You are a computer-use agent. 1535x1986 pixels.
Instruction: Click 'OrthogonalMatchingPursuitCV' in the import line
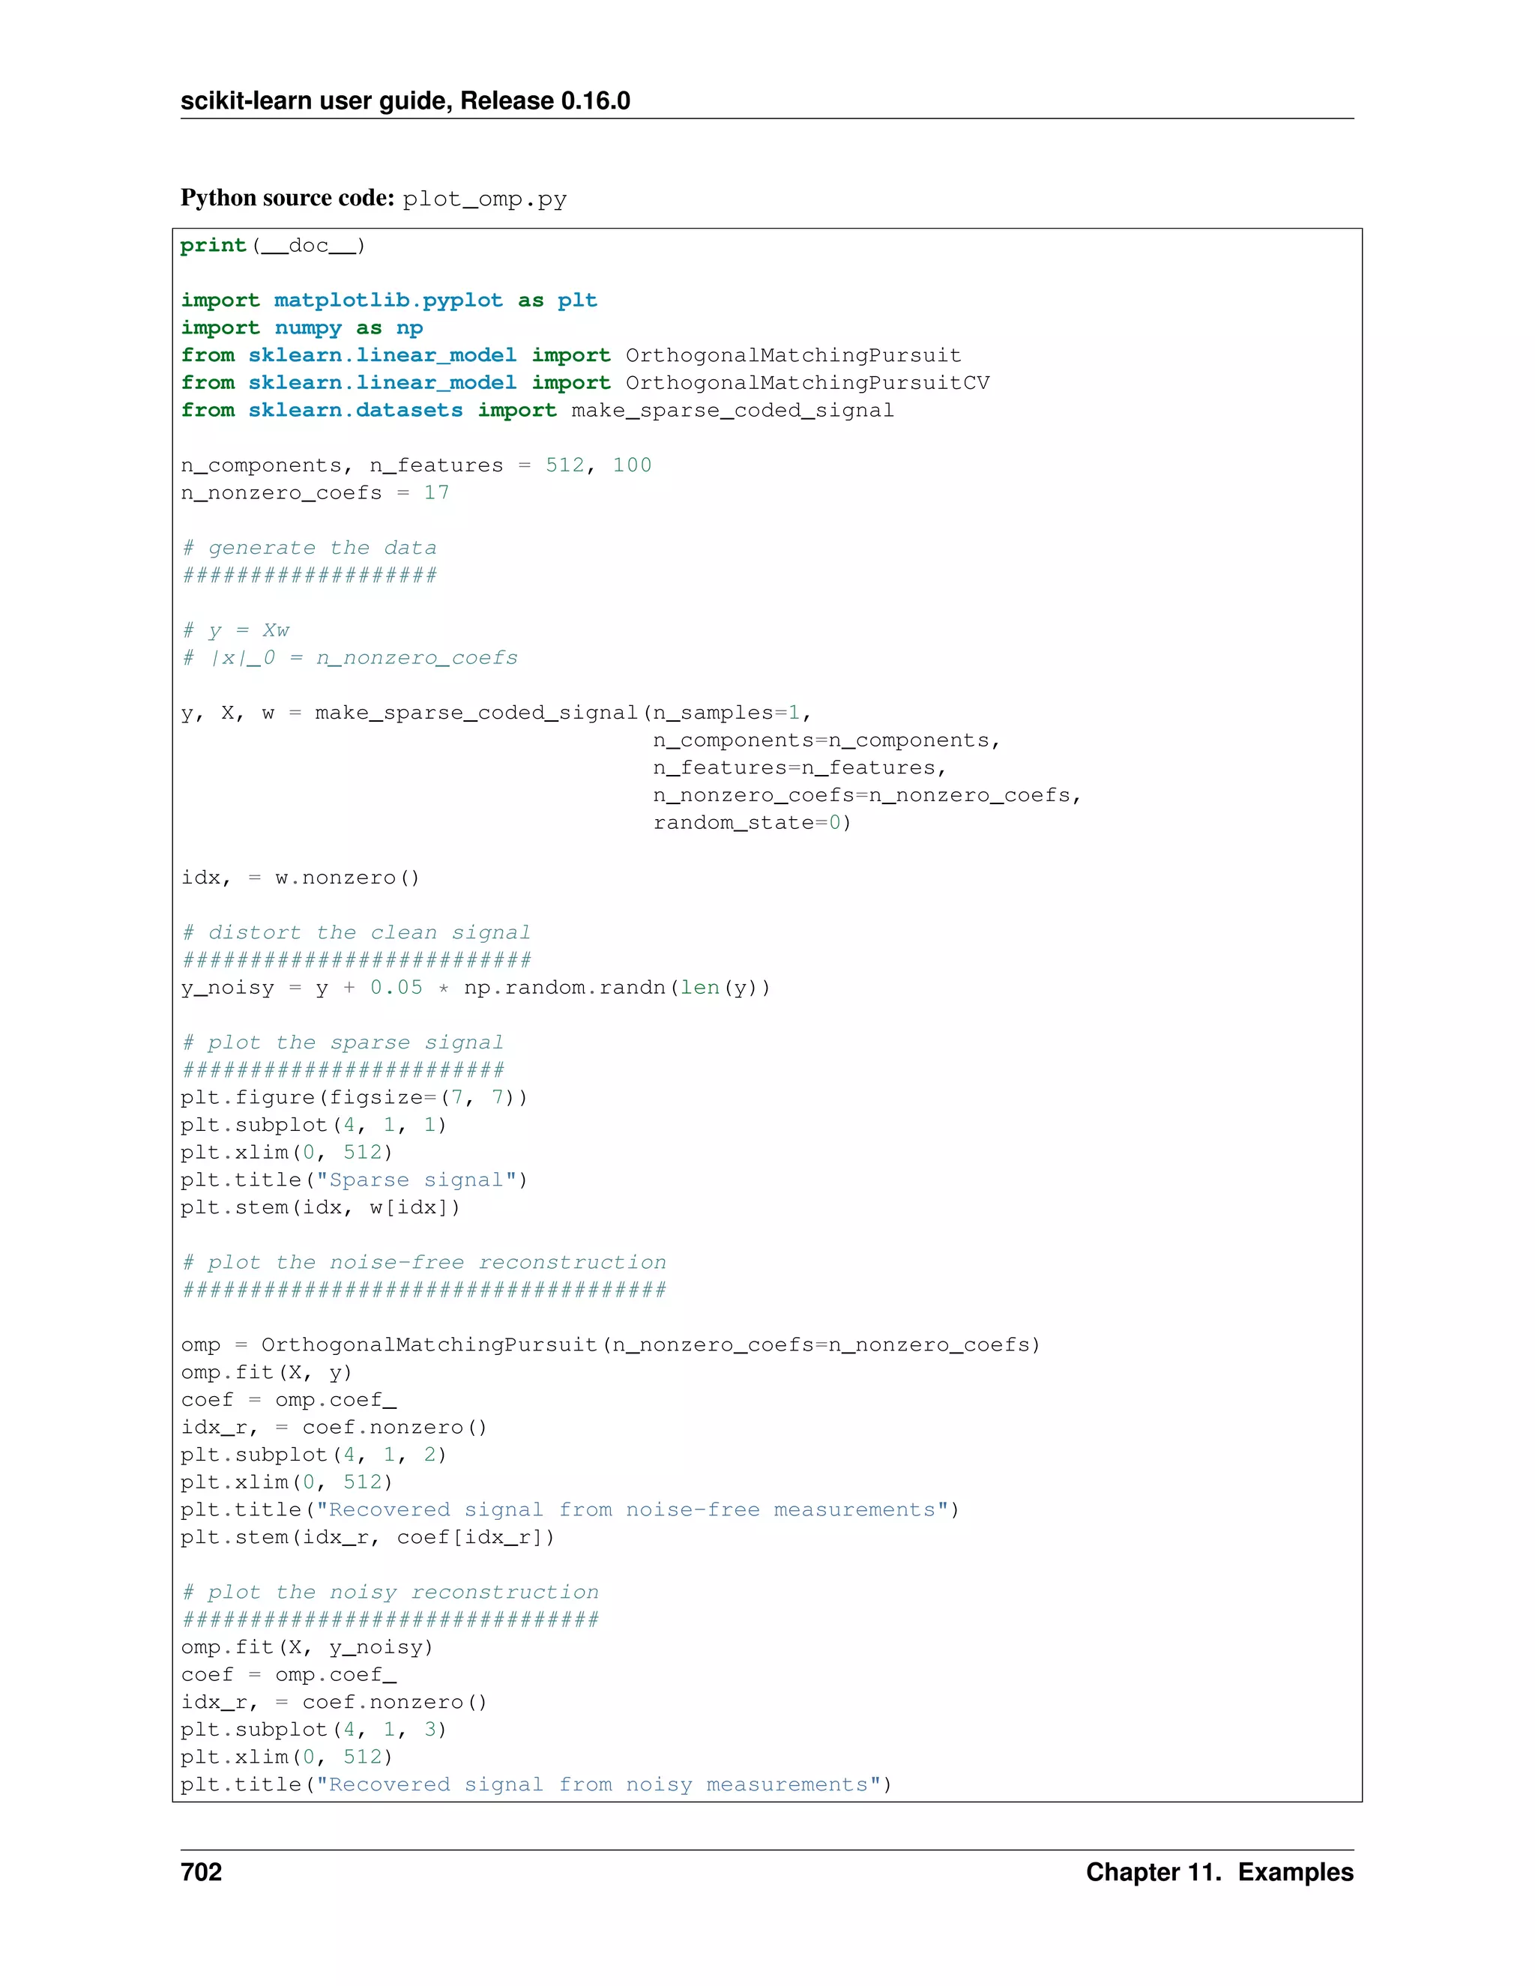point(807,383)
